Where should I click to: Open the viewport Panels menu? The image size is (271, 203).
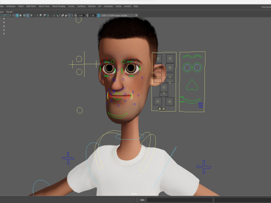(x=9, y=12)
